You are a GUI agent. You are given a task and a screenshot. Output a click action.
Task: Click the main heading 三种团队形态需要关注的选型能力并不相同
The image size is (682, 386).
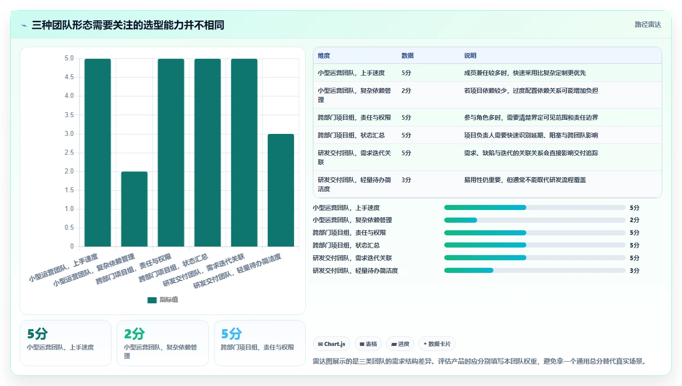[128, 25]
